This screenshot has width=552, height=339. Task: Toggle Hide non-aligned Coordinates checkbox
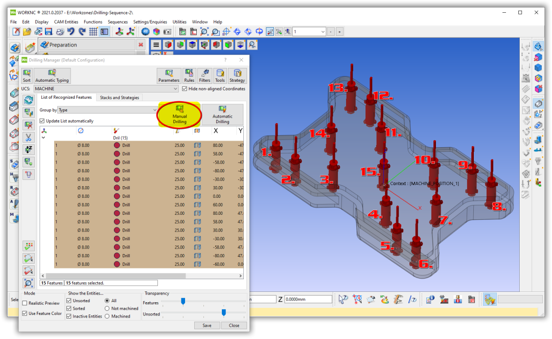[185, 88]
